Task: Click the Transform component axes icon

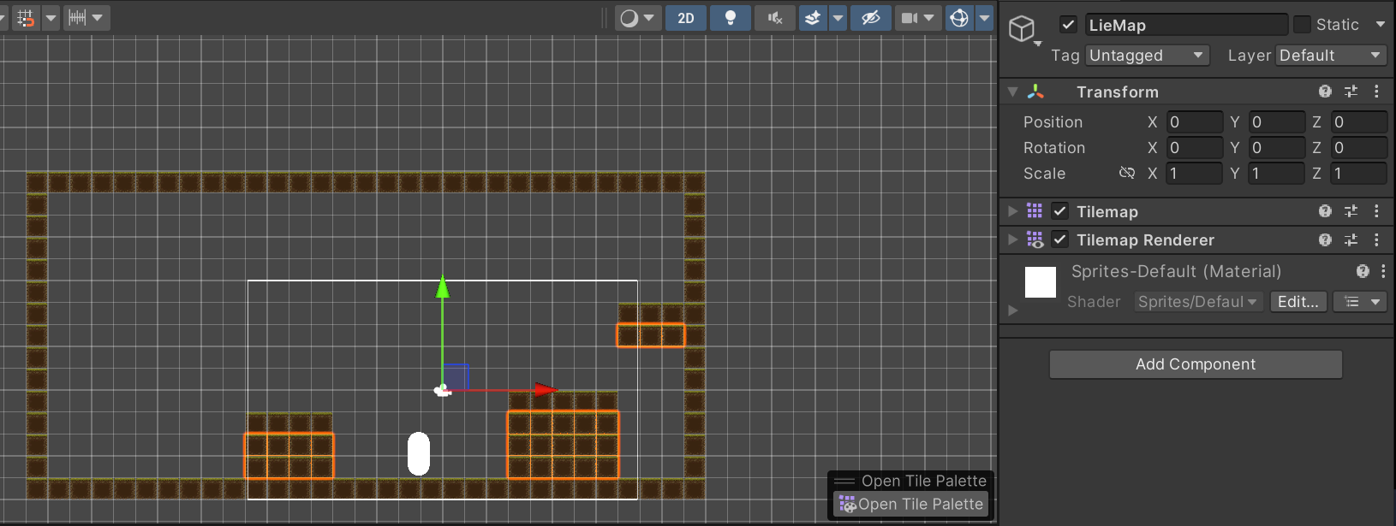Action: (1035, 92)
